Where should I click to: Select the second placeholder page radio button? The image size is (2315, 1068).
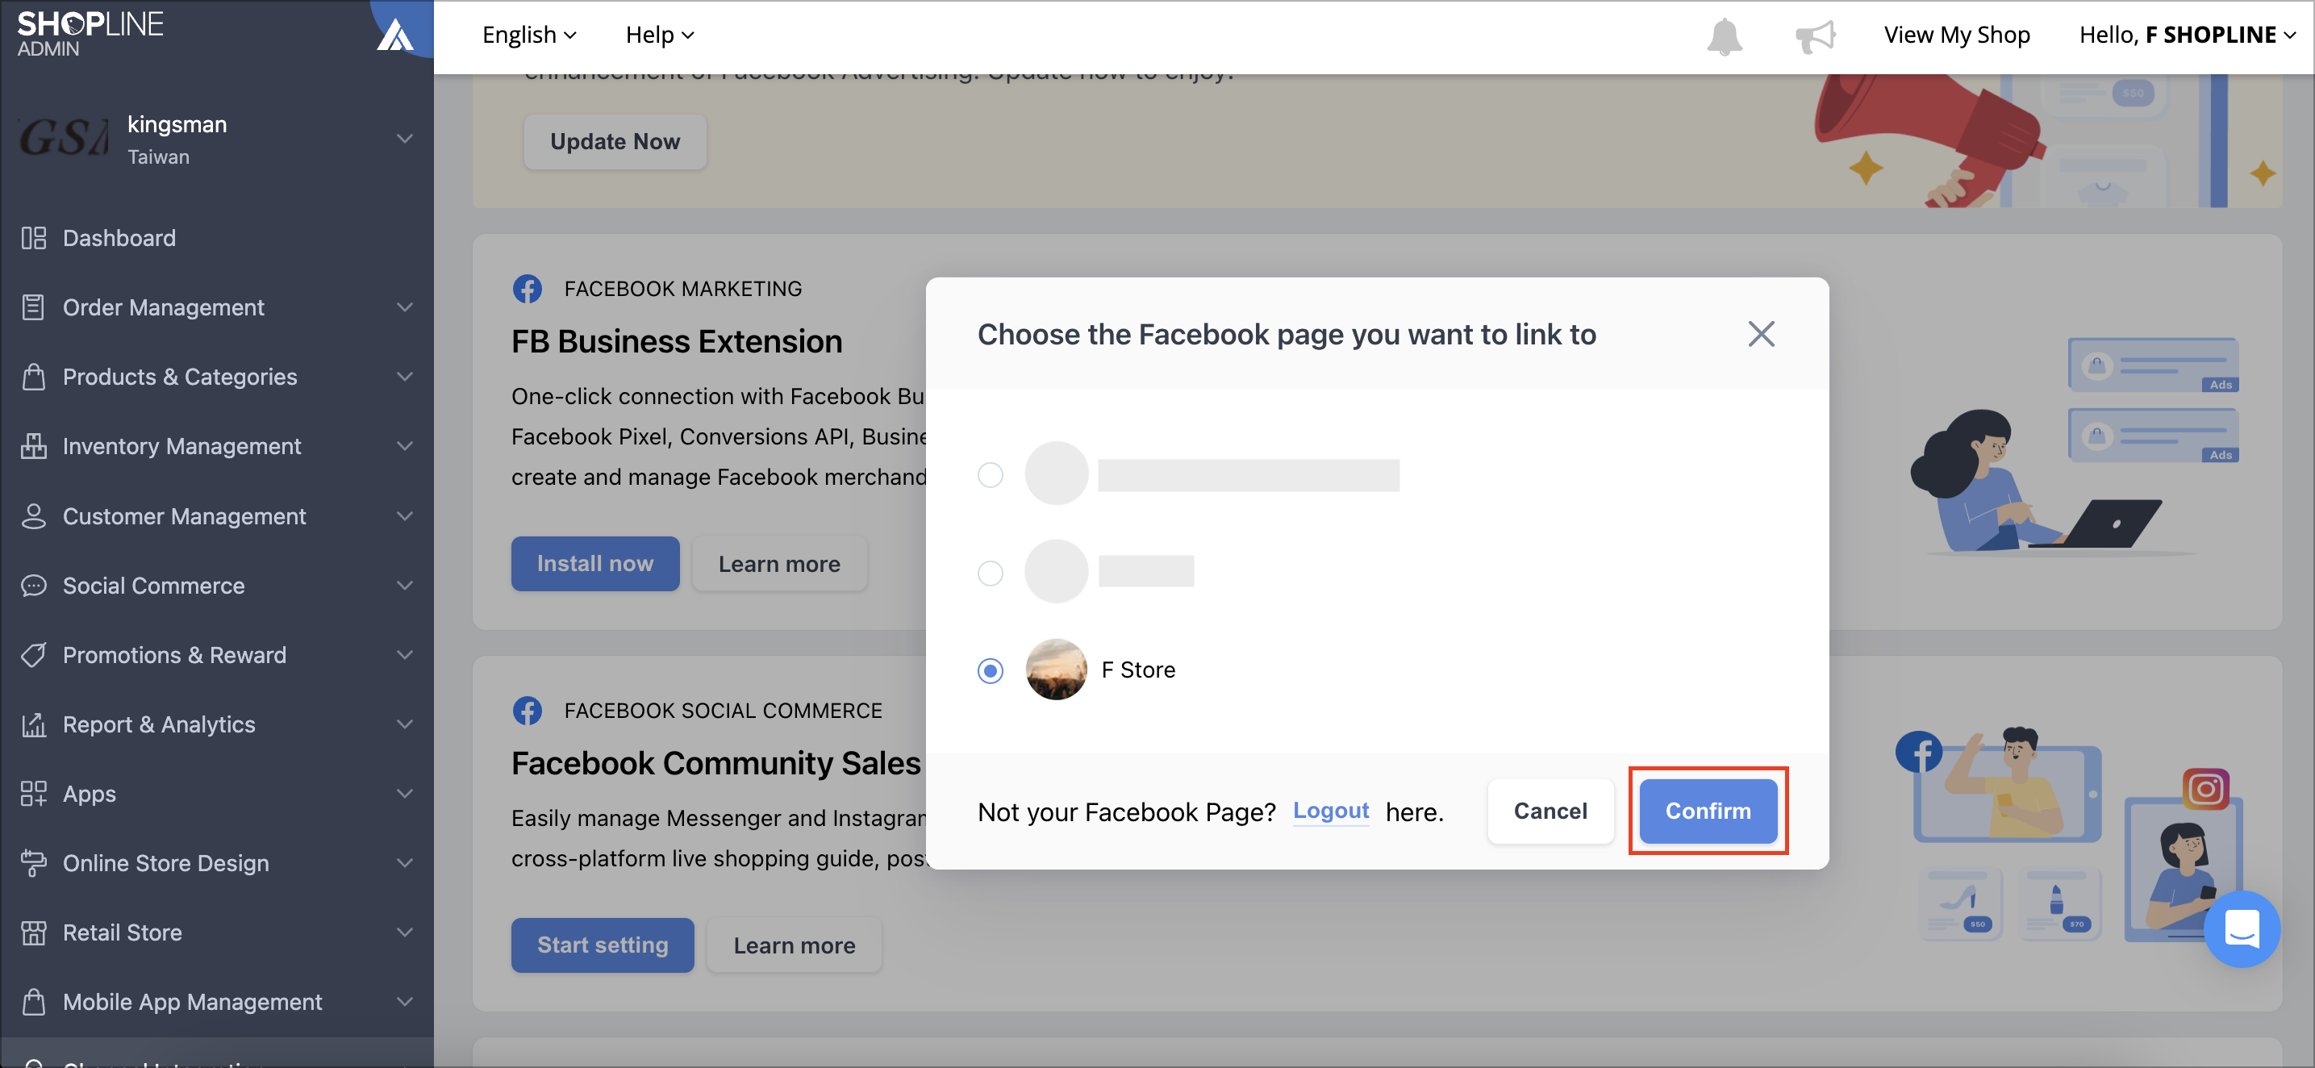(x=990, y=573)
